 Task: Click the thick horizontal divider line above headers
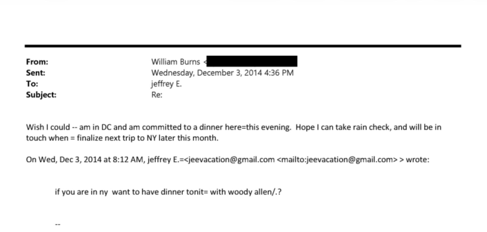[x=243, y=46]
